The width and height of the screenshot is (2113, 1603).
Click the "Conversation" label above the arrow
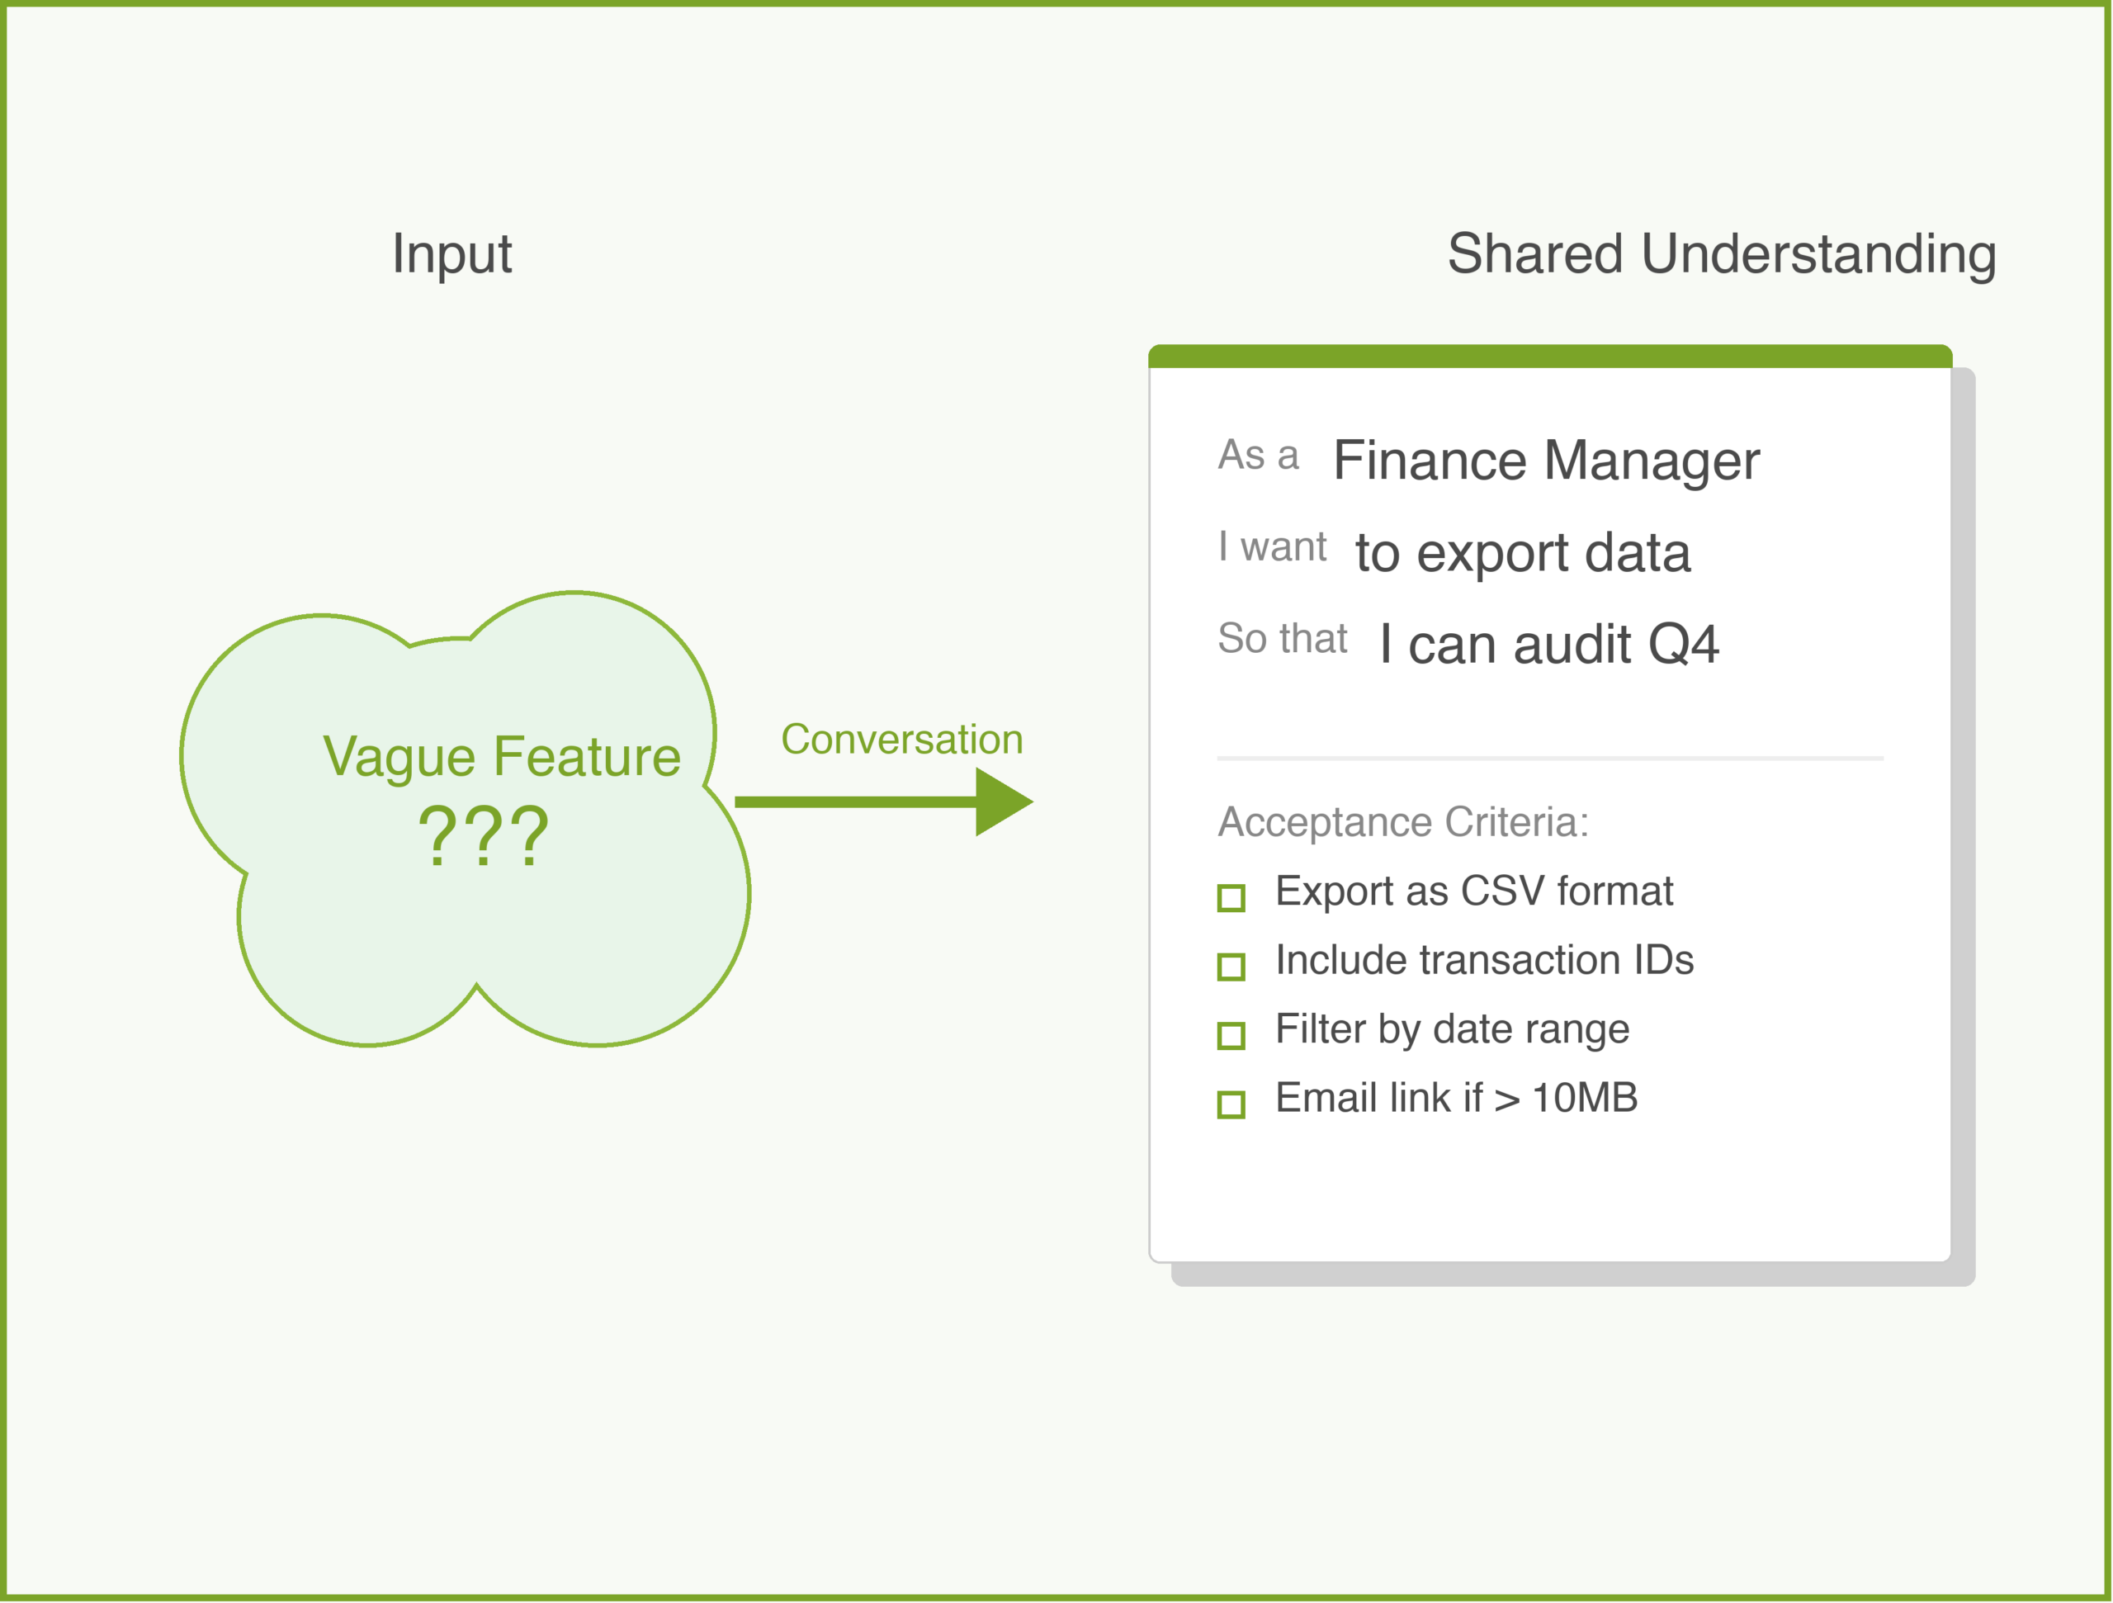[x=902, y=740]
